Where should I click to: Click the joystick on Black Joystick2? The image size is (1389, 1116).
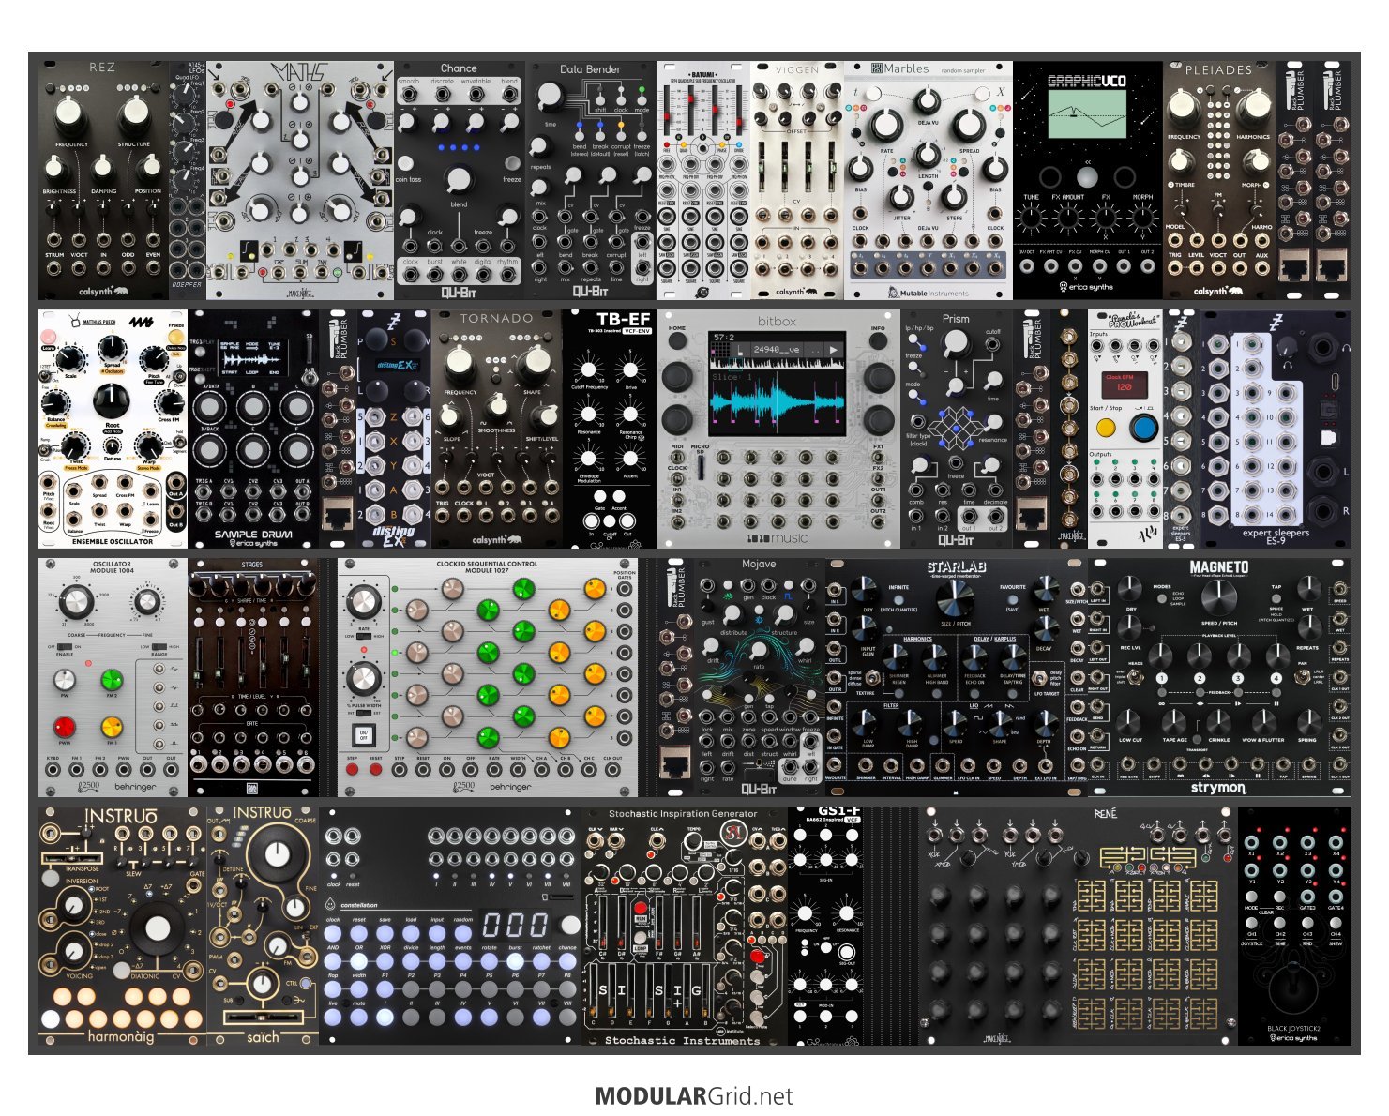pos(1295,988)
